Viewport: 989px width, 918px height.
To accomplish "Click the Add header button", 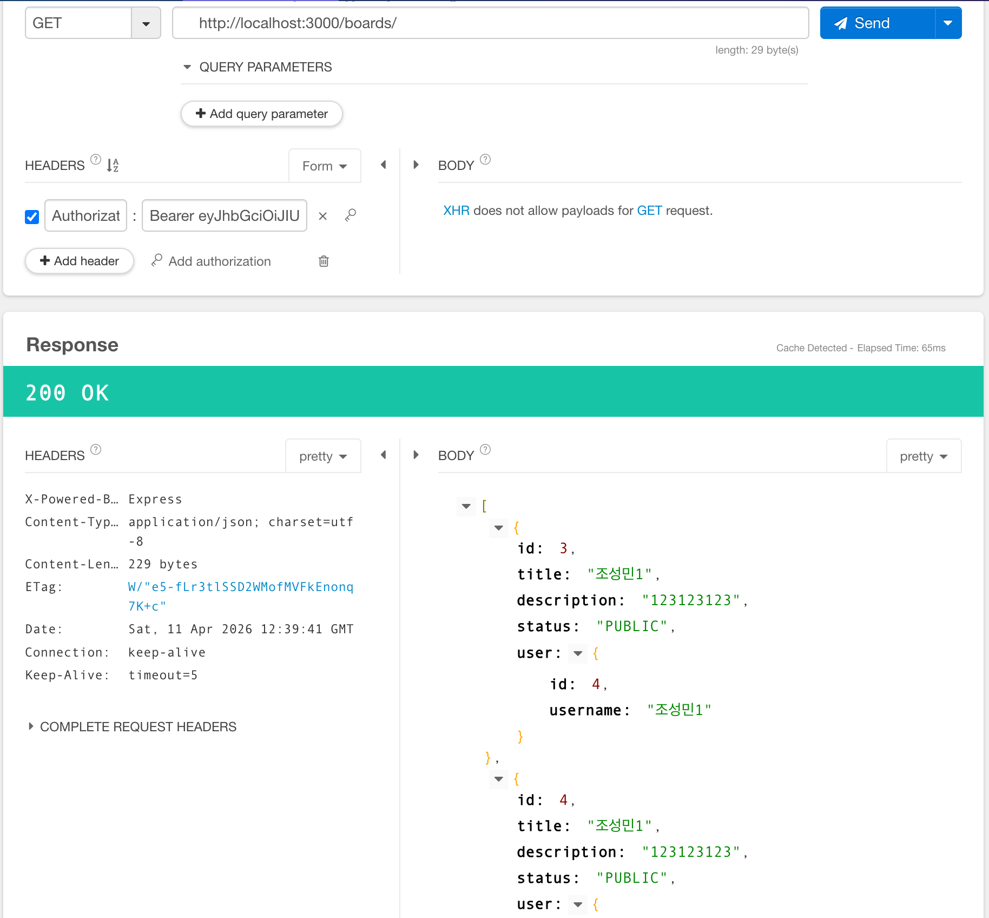I will pyautogui.click(x=80, y=261).
